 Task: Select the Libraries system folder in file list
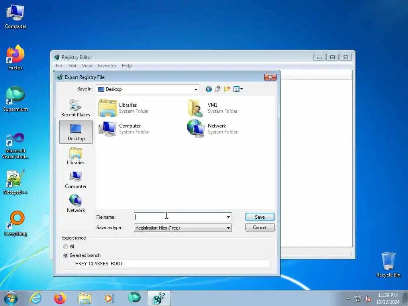point(124,108)
